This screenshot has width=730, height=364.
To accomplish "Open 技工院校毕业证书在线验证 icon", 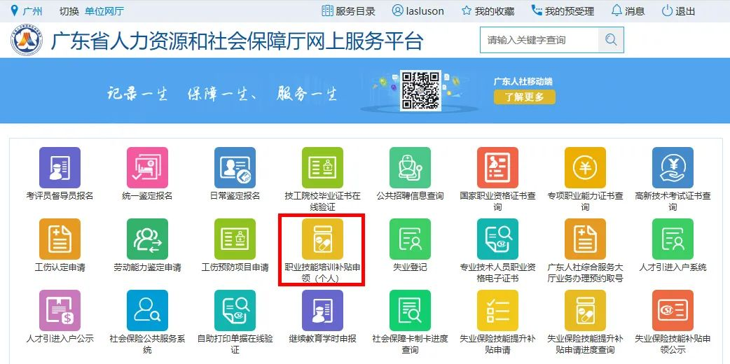I will click(x=322, y=167).
